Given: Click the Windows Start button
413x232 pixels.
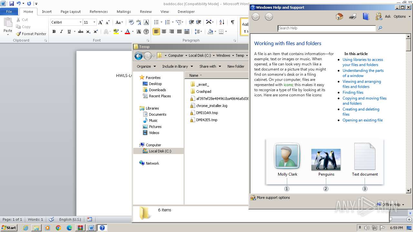Looking at the screenshot, I should pos(9,228).
